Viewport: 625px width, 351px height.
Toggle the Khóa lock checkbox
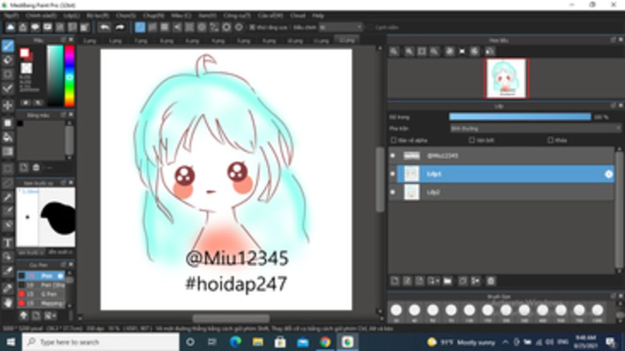click(x=551, y=140)
